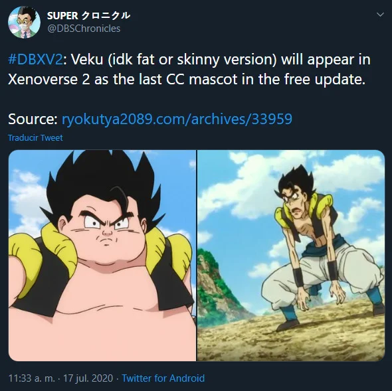Open the SUPER クロニクル profile avatar
Viewport: 392px width, 391px height.
click(x=24, y=22)
